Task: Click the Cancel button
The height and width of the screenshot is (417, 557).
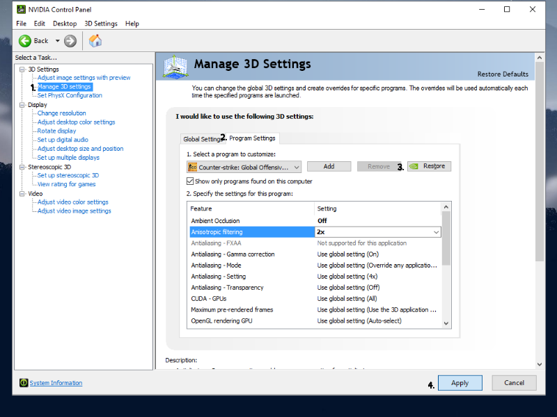Action: click(x=514, y=383)
